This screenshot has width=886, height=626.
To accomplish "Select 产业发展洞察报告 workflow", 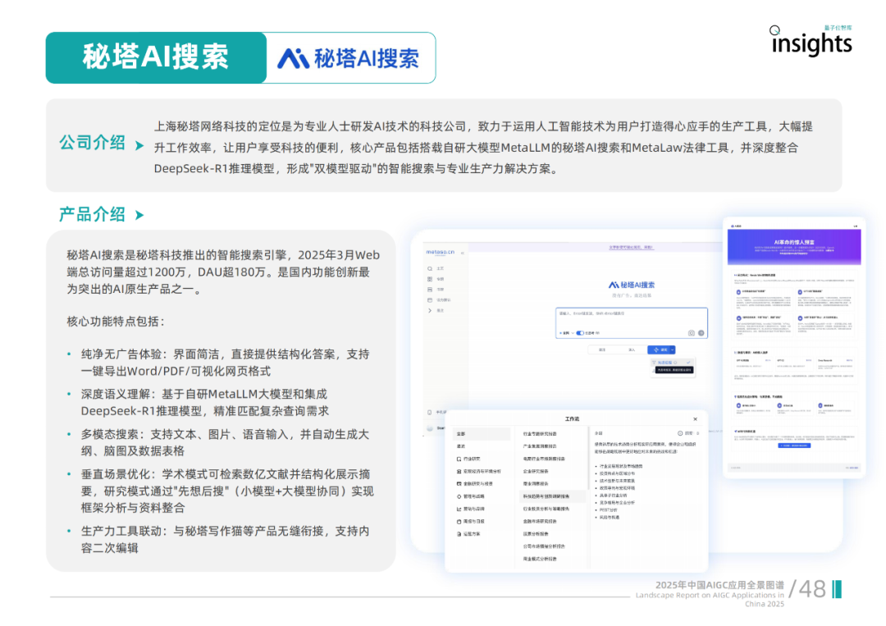I will point(540,446).
